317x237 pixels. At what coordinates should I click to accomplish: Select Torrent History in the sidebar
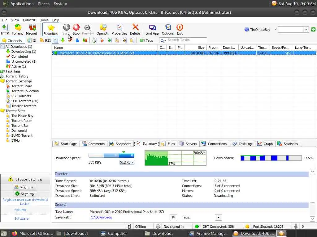17,77
